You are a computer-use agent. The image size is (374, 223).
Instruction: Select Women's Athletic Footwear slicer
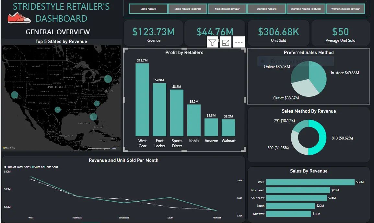click(306, 9)
